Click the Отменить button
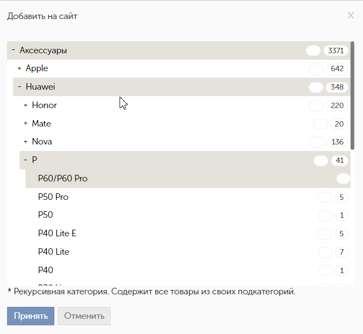363x334 pixels. tap(84, 316)
